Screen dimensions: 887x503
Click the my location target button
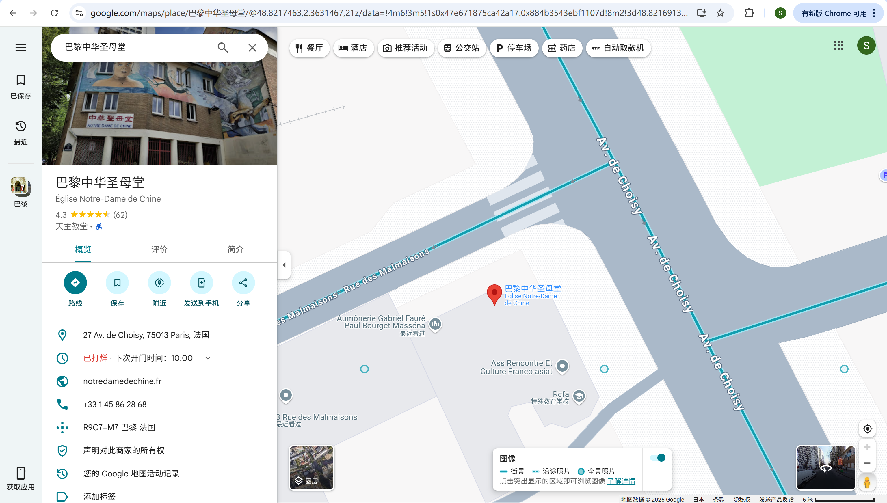tap(867, 429)
